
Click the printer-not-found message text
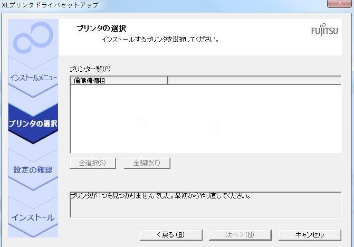(160, 195)
